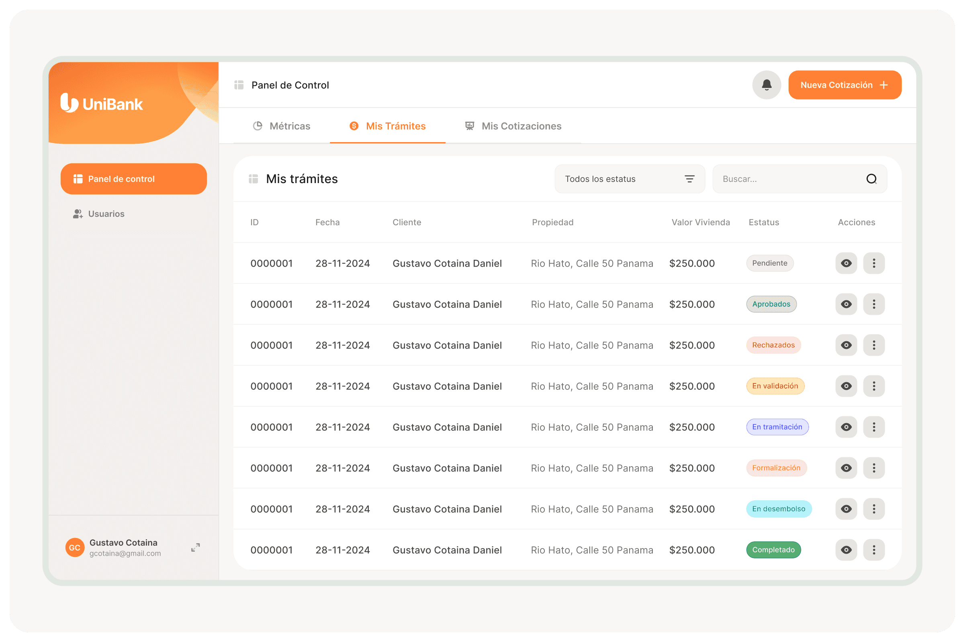Click the UniBank logo
965x642 pixels.
(102, 103)
